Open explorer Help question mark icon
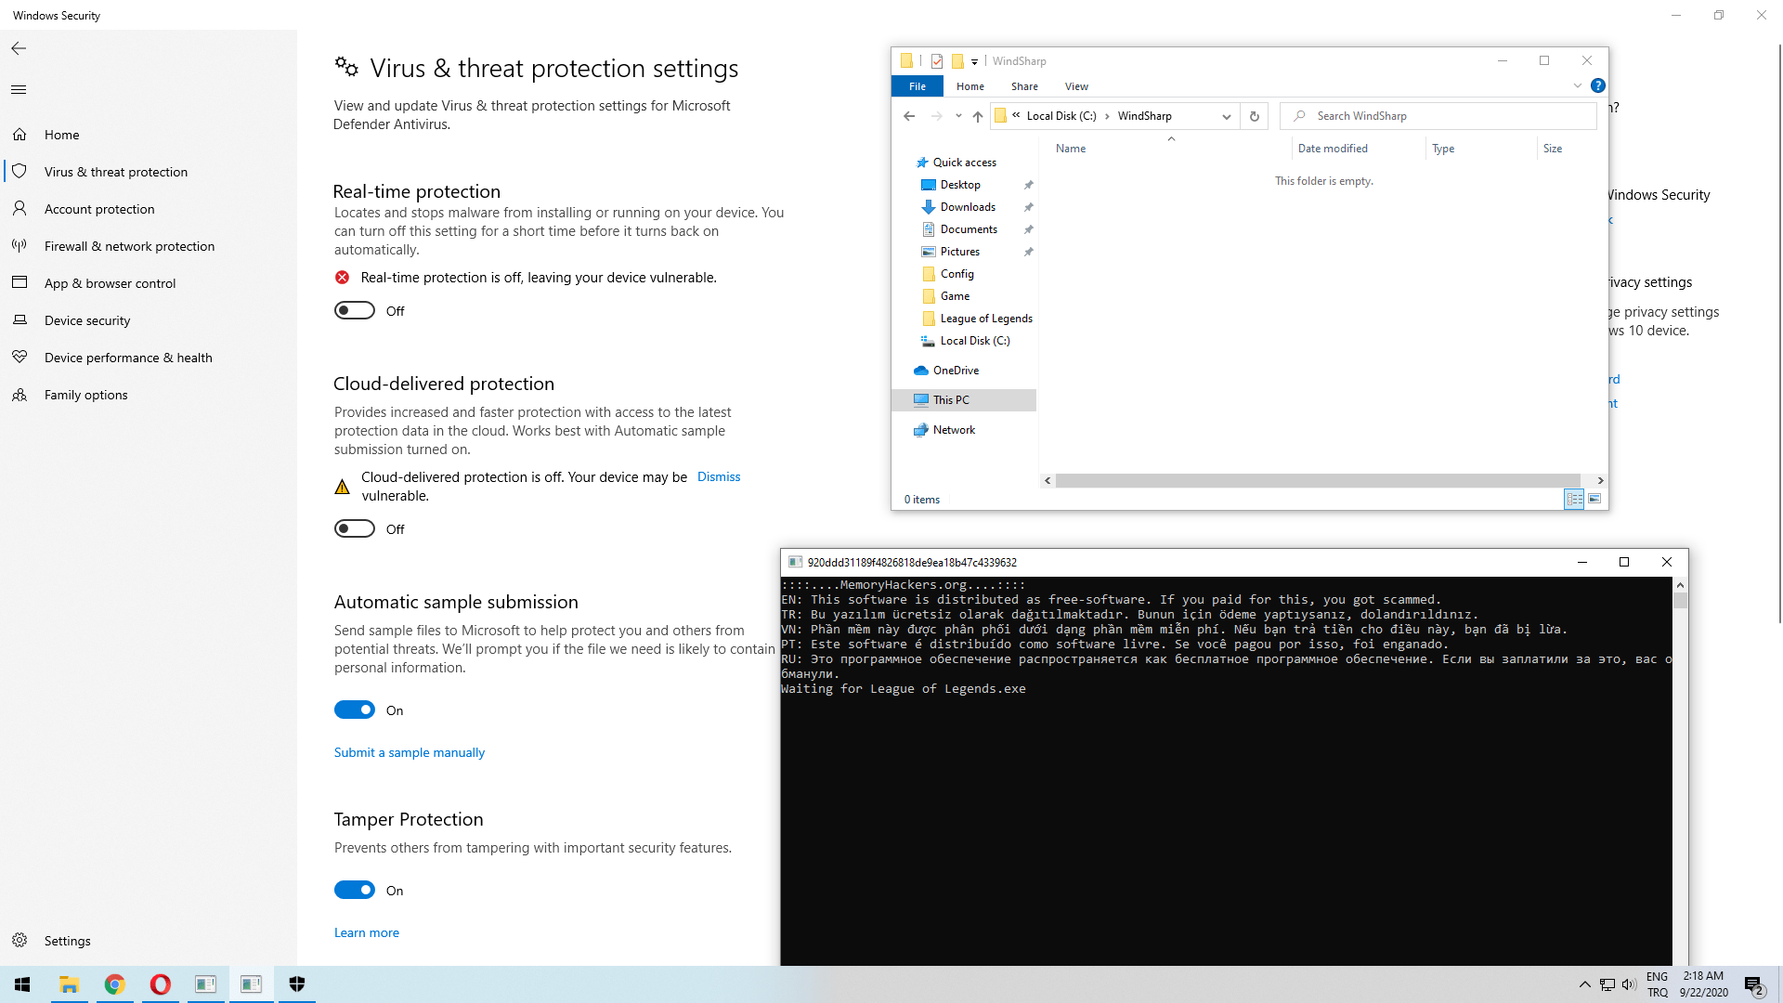The width and height of the screenshot is (1783, 1003). [x=1597, y=85]
